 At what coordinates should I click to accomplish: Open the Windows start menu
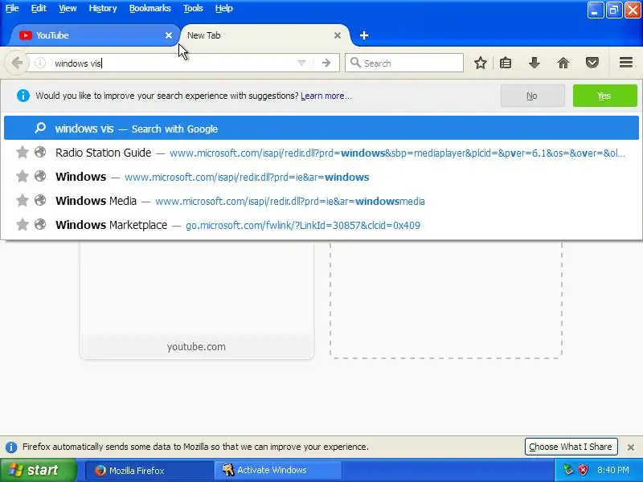(x=38, y=470)
